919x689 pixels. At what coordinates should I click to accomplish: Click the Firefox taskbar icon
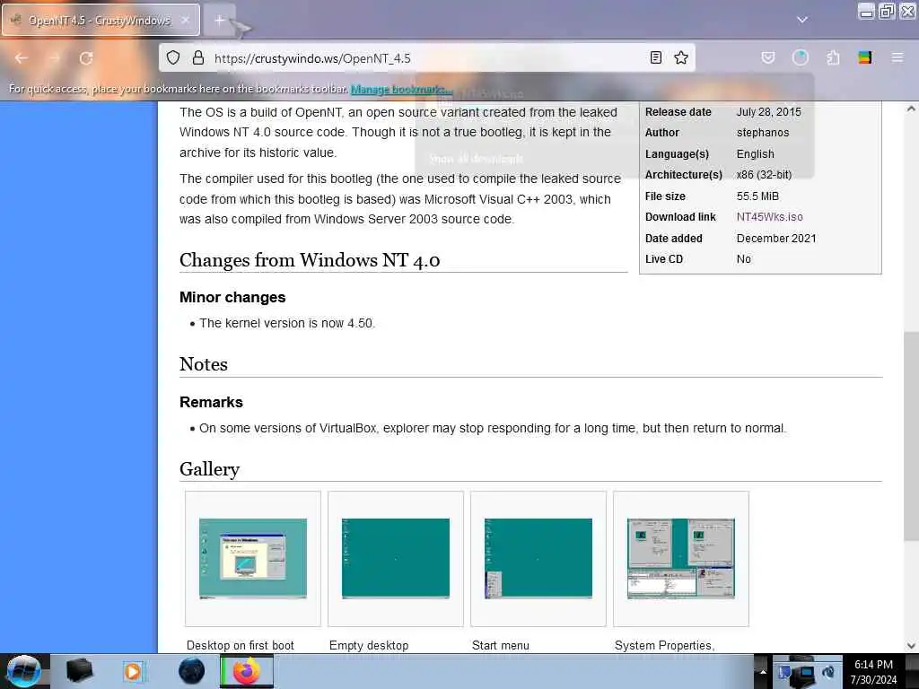coord(247,671)
